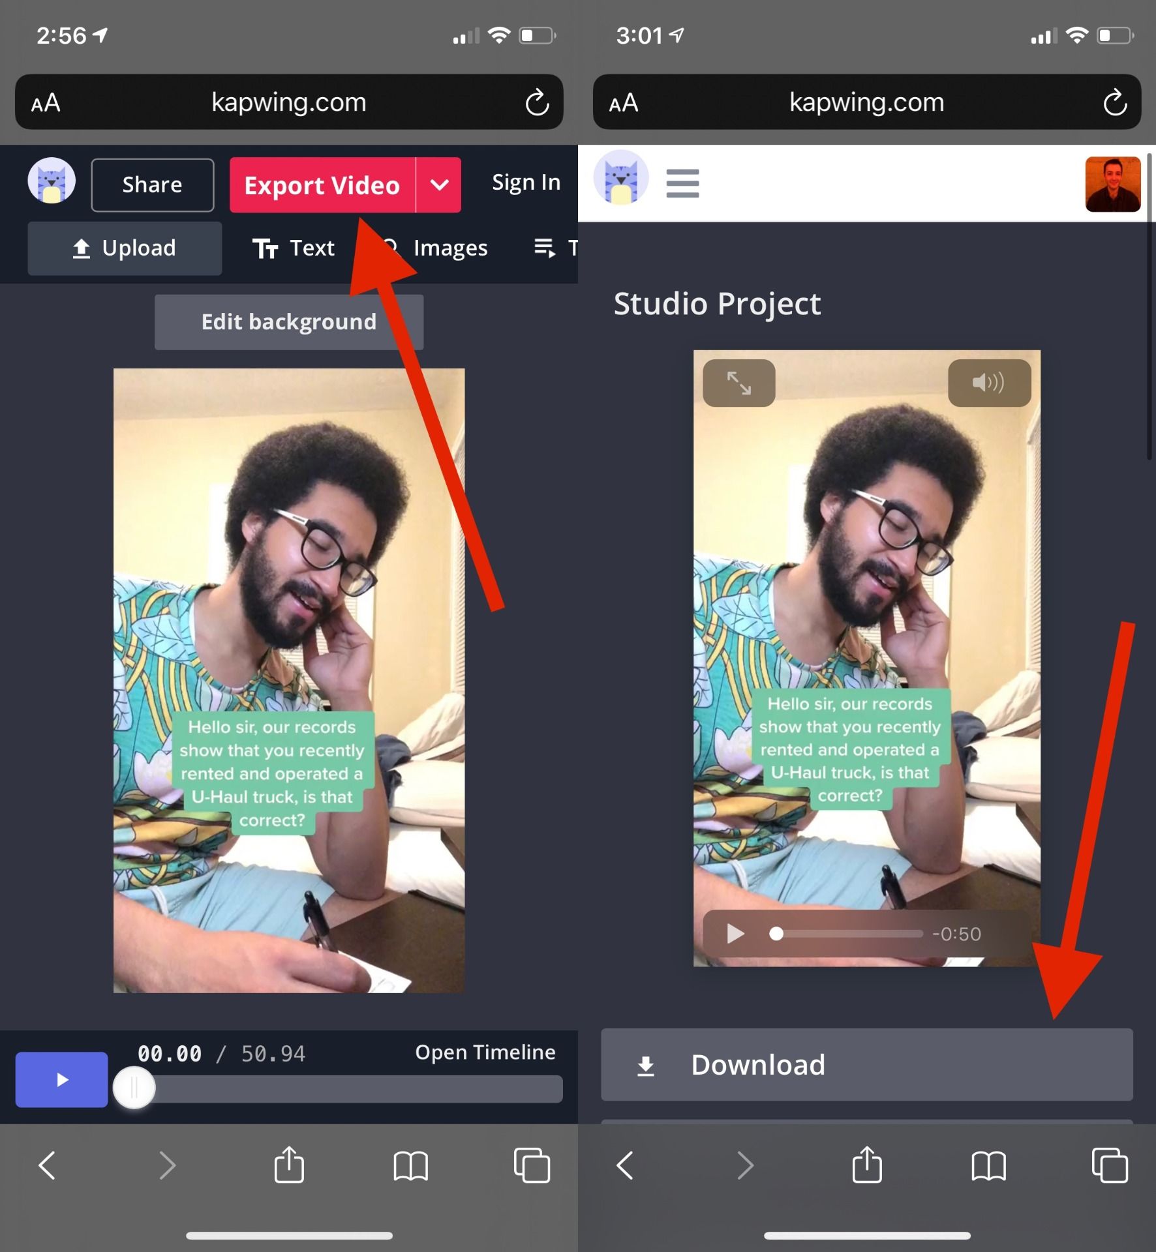Open the user profile photo avatar
This screenshot has height=1252, width=1156.
tap(1112, 184)
